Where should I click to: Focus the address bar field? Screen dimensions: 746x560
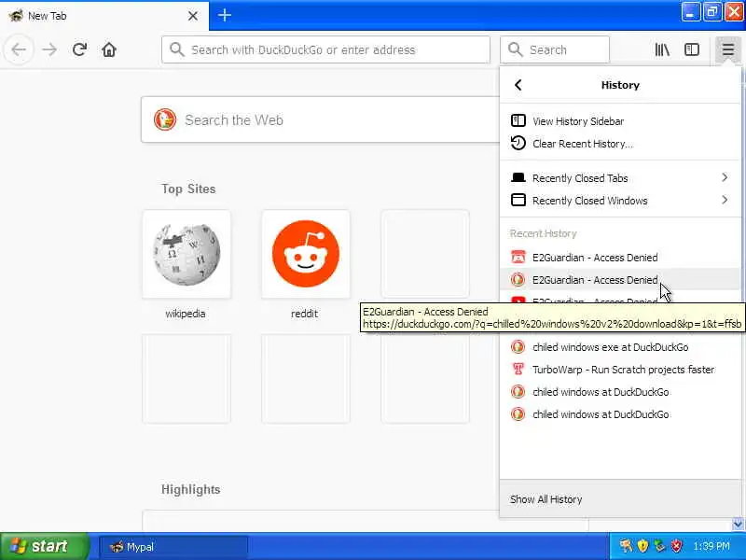(x=325, y=49)
